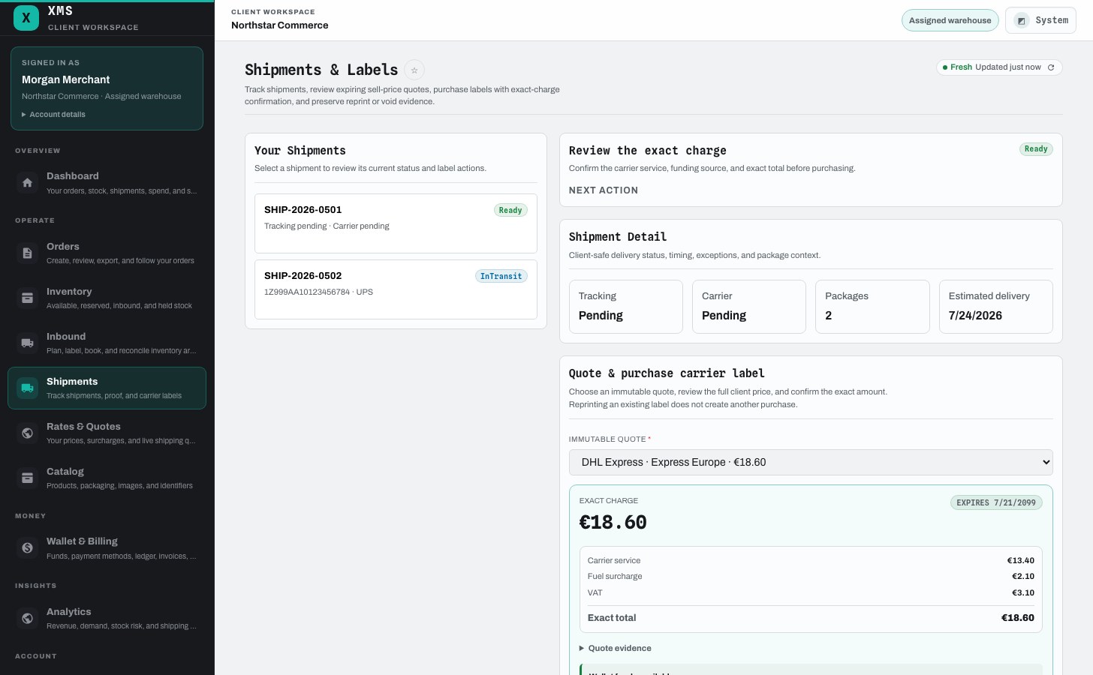Select Rates & Quotes menu item
1093x675 pixels.
(107, 433)
